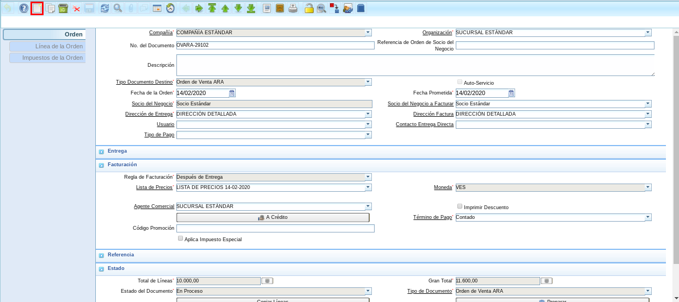This screenshot has height=302, width=679.
Task: Check Aplica Impuesto Especial
Action: pos(181,238)
